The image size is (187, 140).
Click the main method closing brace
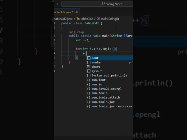(x=69, y=62)
